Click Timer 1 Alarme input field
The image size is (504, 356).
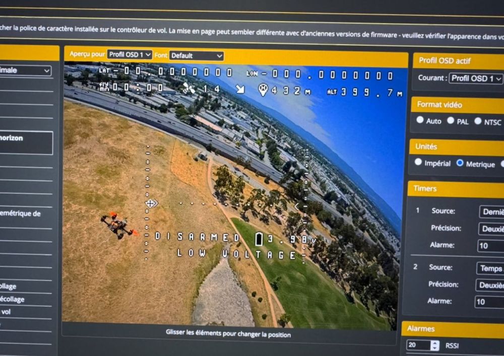(x=490, y=246)
